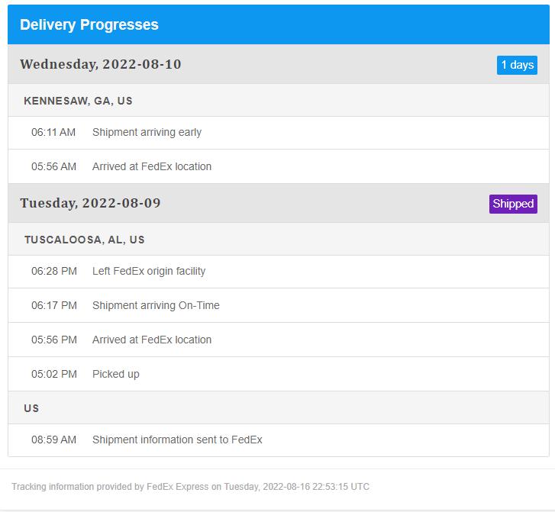Select the Tuesday, 2022-08-09 date heading
The width and height of the screenshot is (555, 512).
click(90, 203)
